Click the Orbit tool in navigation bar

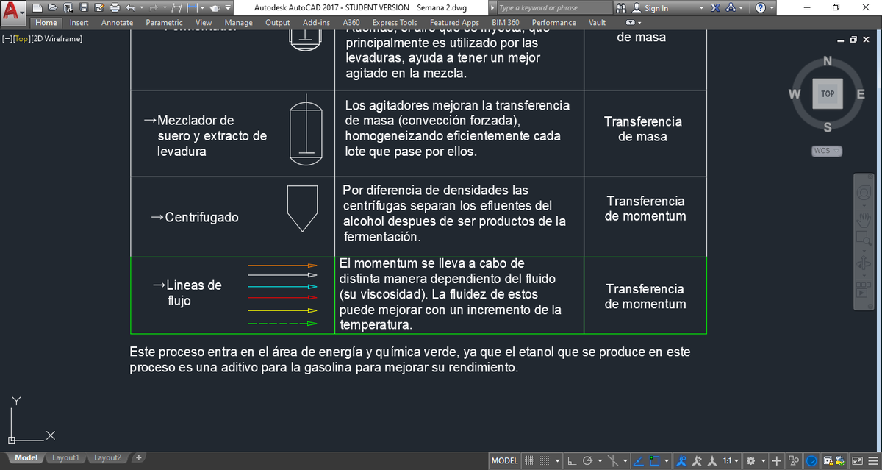[864, 264]
